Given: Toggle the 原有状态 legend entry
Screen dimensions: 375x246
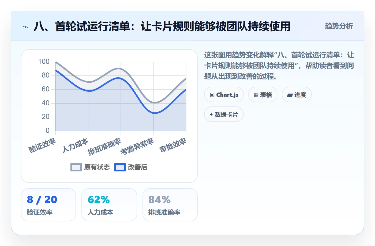Looking at the screenshot, I should (90, 167).
